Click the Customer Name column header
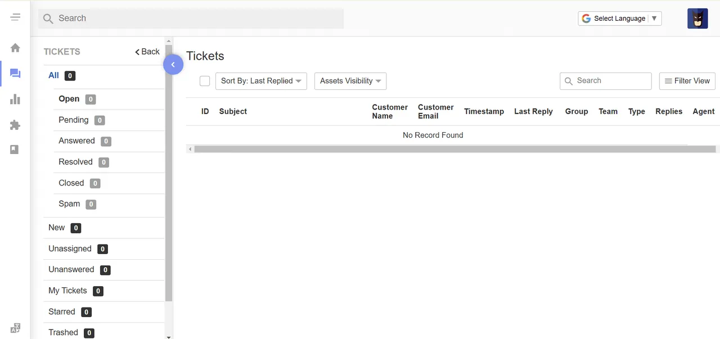Viewport: 720px width, 339px height. (x=390, y=111)
